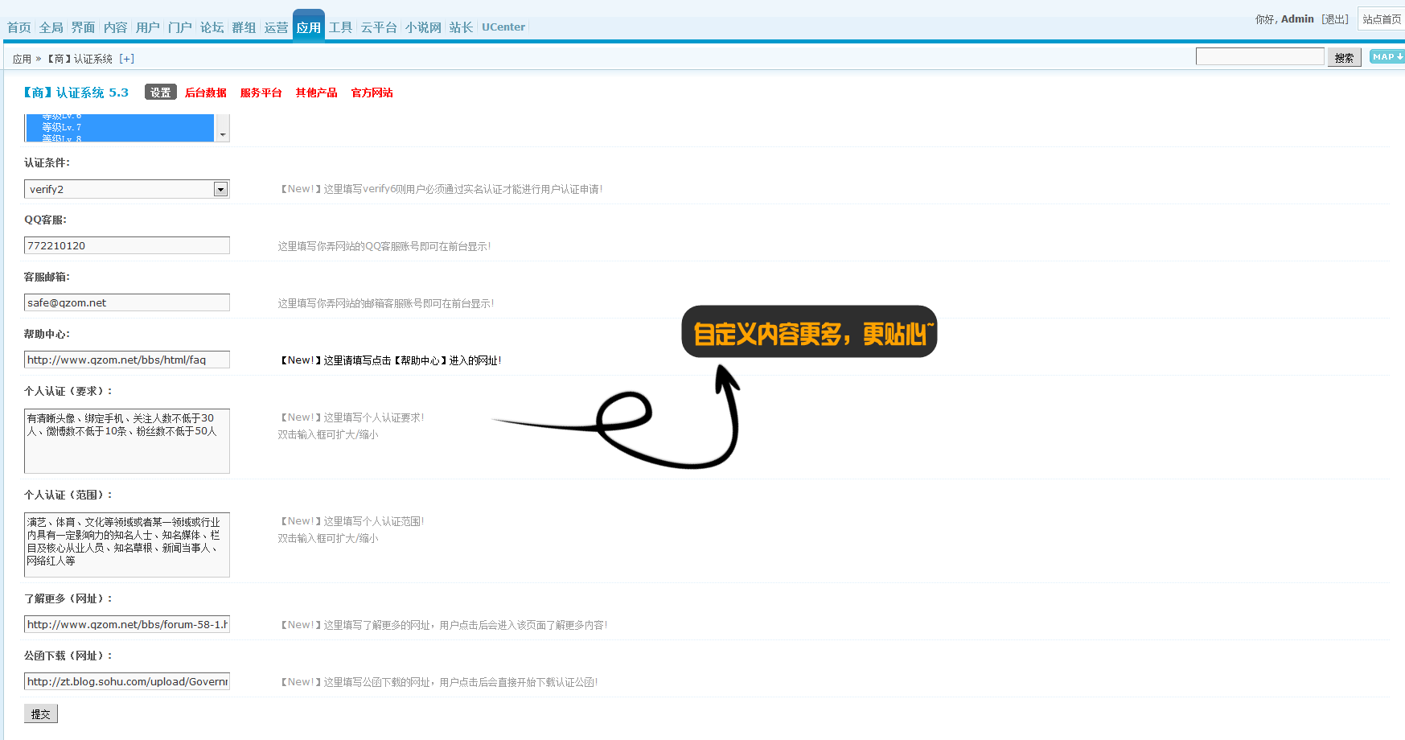Open the 站长 menu
1405x740 pixels.
[462, 27]
